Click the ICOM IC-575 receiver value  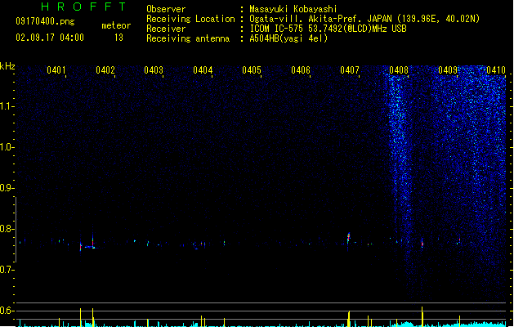click(x=328, y=29)
